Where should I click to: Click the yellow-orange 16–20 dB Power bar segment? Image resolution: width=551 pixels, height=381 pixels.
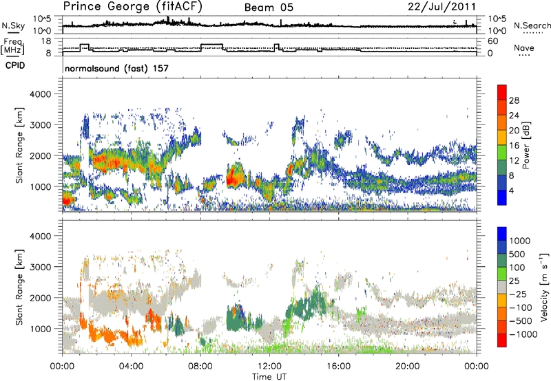tap(502, 138)
